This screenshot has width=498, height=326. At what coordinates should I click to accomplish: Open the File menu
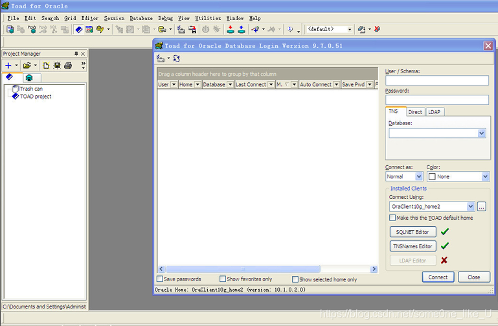tap(14, 18)
